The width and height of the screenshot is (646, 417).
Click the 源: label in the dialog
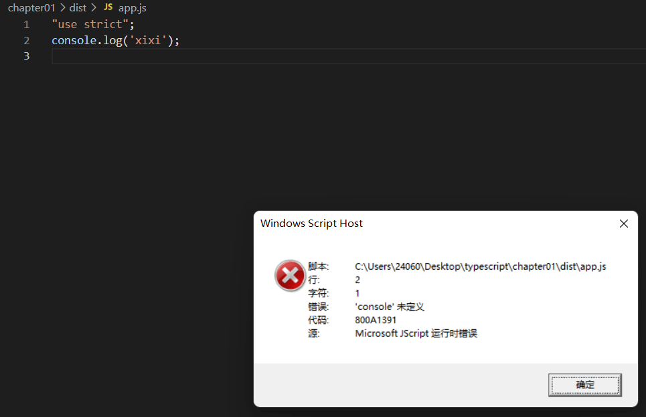[x=314, y=333]
